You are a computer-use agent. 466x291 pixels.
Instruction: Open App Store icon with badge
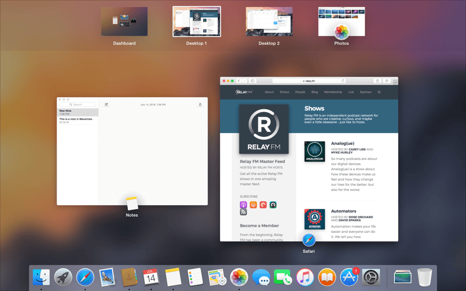(x=349, y=277)
